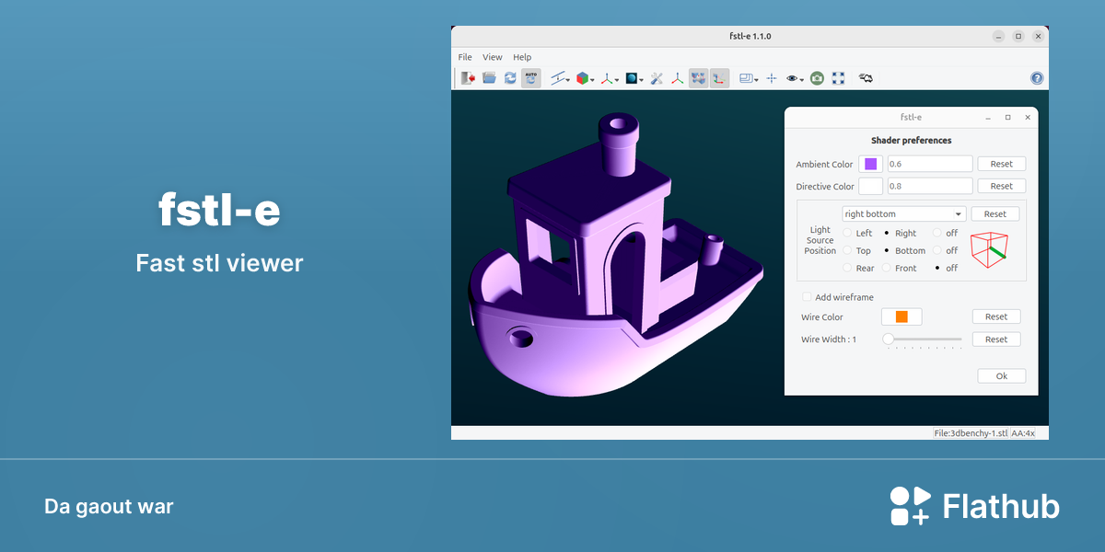Open the View menu
1105x552 pixels.
tap(493, 57)
